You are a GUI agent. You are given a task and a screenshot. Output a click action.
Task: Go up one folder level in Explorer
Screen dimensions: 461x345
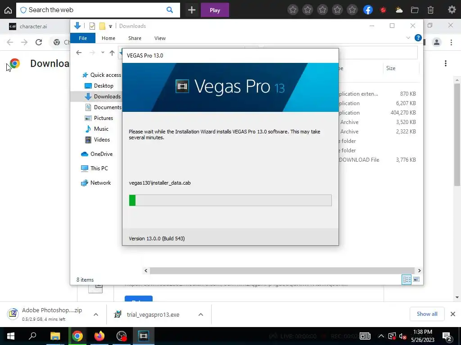click(112, 53)
